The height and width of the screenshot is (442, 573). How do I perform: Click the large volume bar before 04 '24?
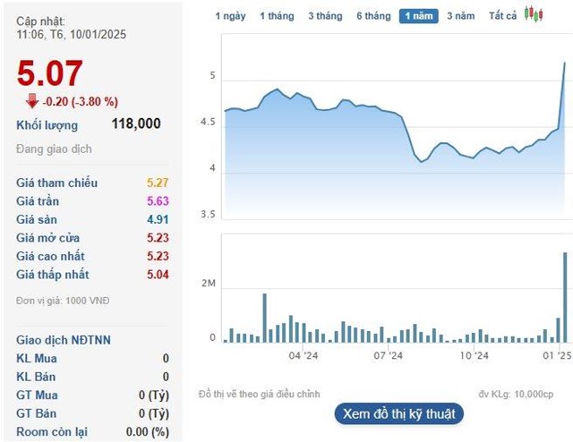click(265, 318)
